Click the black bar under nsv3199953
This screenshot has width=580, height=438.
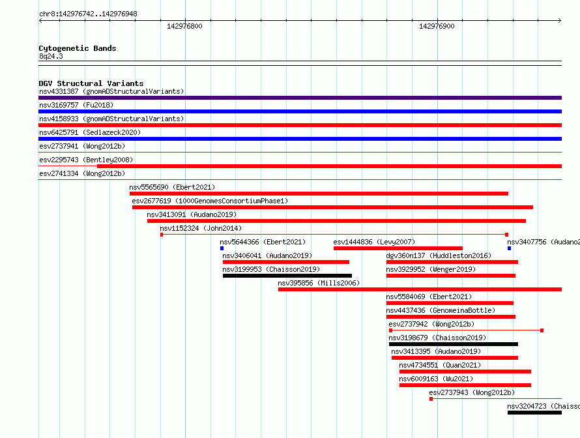click(287, 276)
